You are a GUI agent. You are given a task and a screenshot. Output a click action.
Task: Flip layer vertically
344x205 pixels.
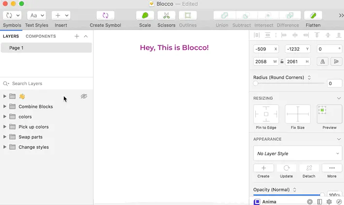(336, 61)
